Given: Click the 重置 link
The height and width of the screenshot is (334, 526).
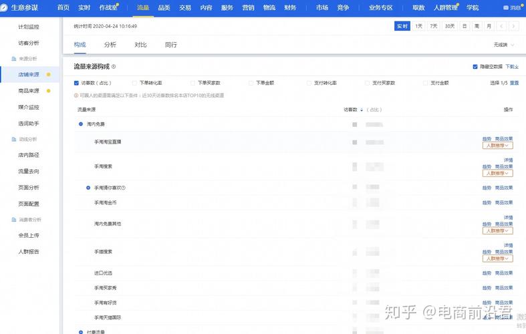Looking at the screenshot, I should click(x=514, y=83).
